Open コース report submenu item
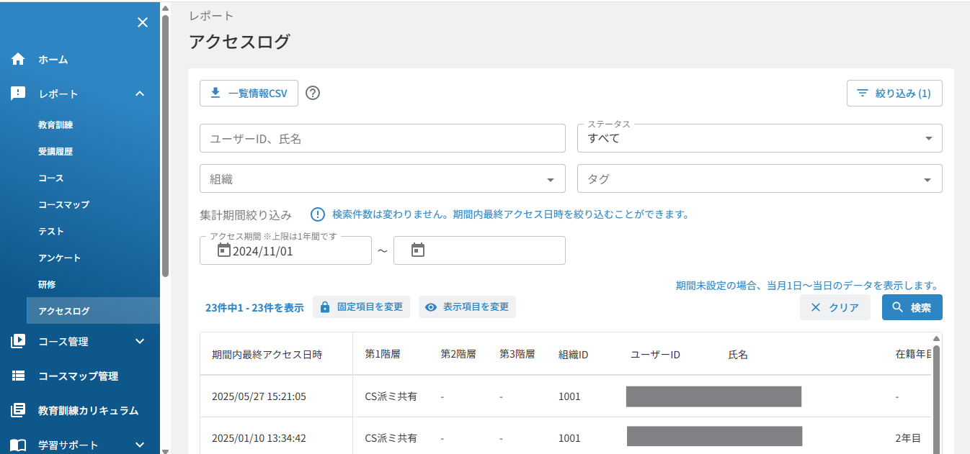Image resolution: width=970 pixels, height=454 pixels. pos(51,178)
